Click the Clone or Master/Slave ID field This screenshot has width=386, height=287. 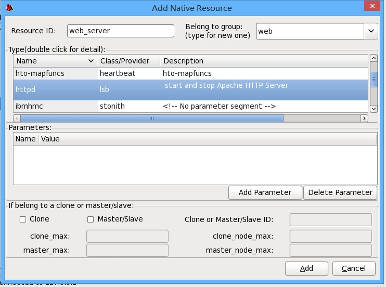(331, 219)
